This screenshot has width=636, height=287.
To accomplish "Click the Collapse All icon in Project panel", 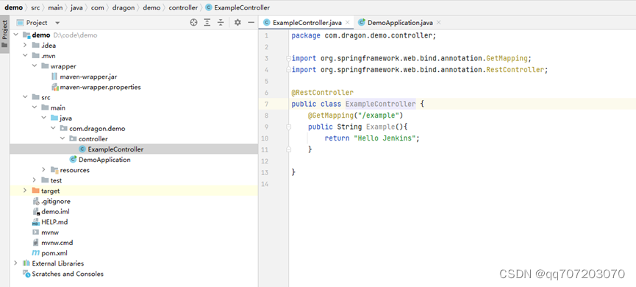I will pyautogui.click(x=221, y=23).
